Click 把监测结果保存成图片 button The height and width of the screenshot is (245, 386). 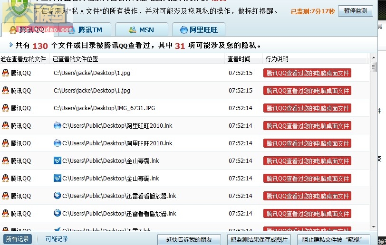259,239
